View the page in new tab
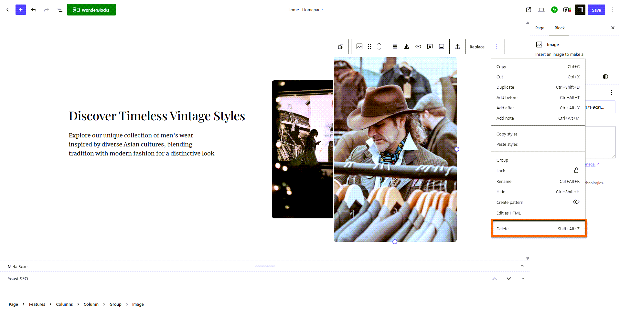The height and width of the screenshot is (309, 620). 529,10
